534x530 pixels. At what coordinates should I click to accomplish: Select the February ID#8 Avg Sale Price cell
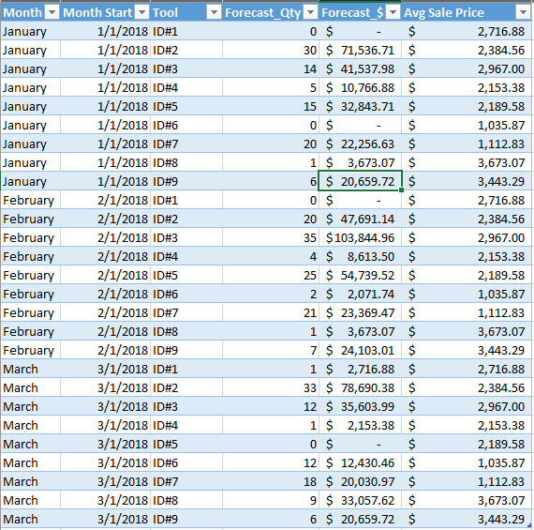click(467, 331)
